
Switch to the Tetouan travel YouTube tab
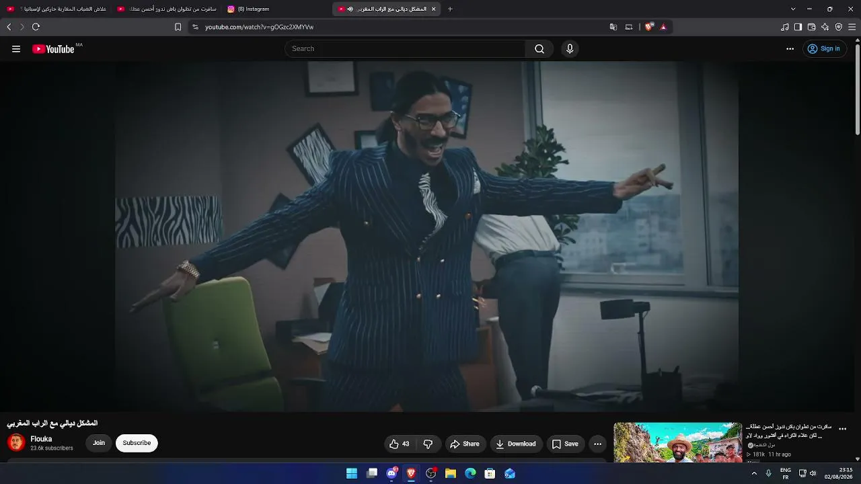(167, 9)
